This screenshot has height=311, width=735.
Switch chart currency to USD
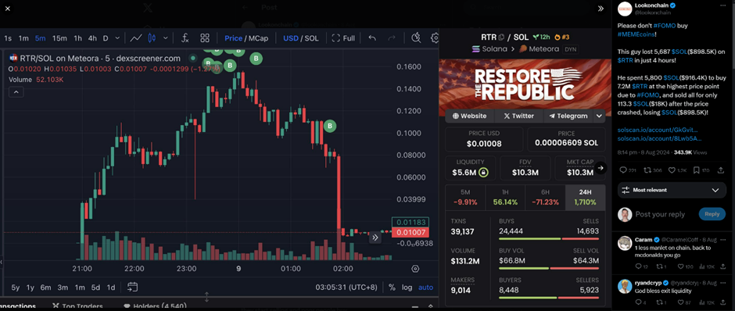[x=291, y=38]
